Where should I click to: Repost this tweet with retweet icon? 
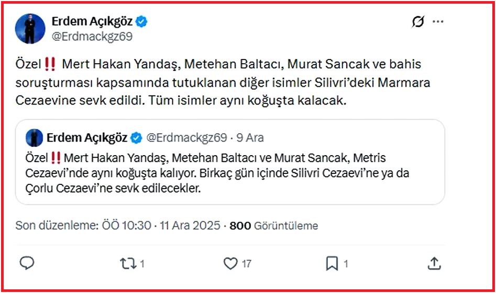(128, 264)
